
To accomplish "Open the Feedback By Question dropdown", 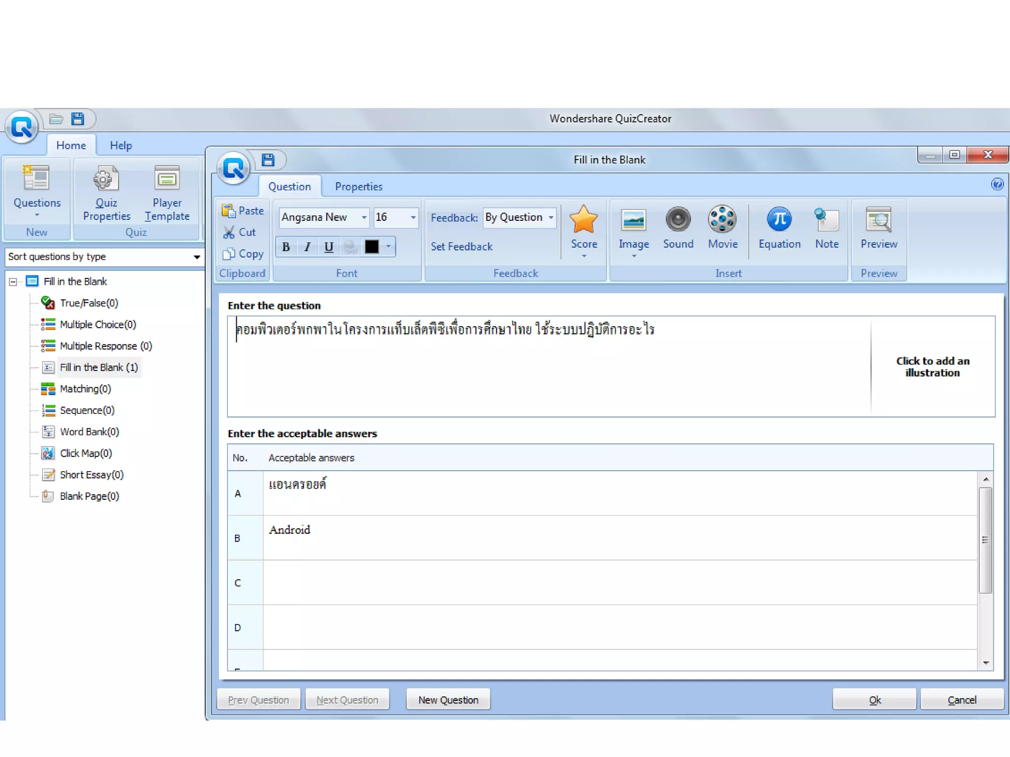I will click(x=551, y=217).
